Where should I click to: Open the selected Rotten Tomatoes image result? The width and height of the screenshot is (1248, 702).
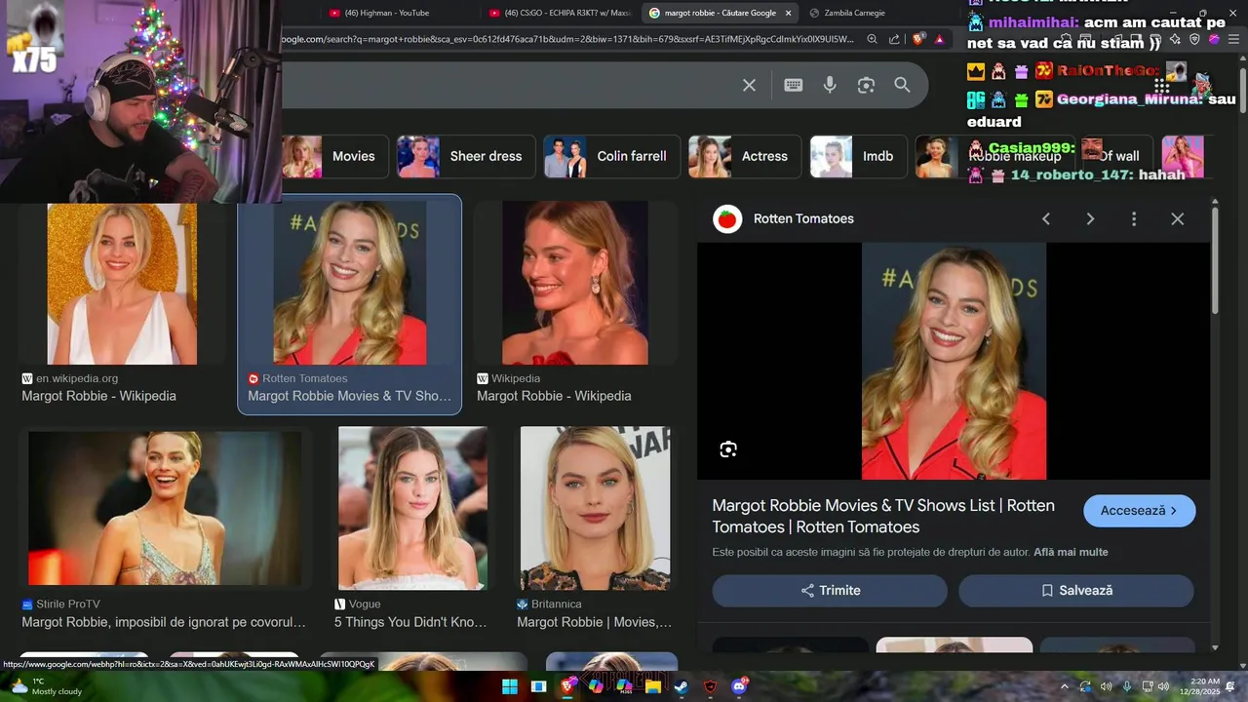349,283
